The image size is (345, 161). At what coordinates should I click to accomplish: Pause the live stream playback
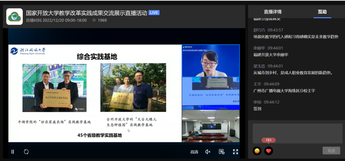point(13,152)
